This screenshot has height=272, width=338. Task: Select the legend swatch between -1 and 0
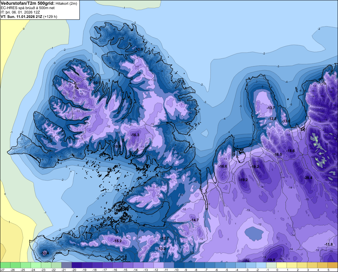[271, 265]
